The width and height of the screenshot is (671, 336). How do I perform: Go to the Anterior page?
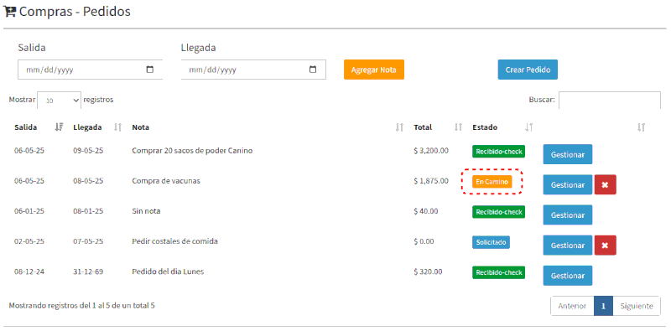coord(572,306)
